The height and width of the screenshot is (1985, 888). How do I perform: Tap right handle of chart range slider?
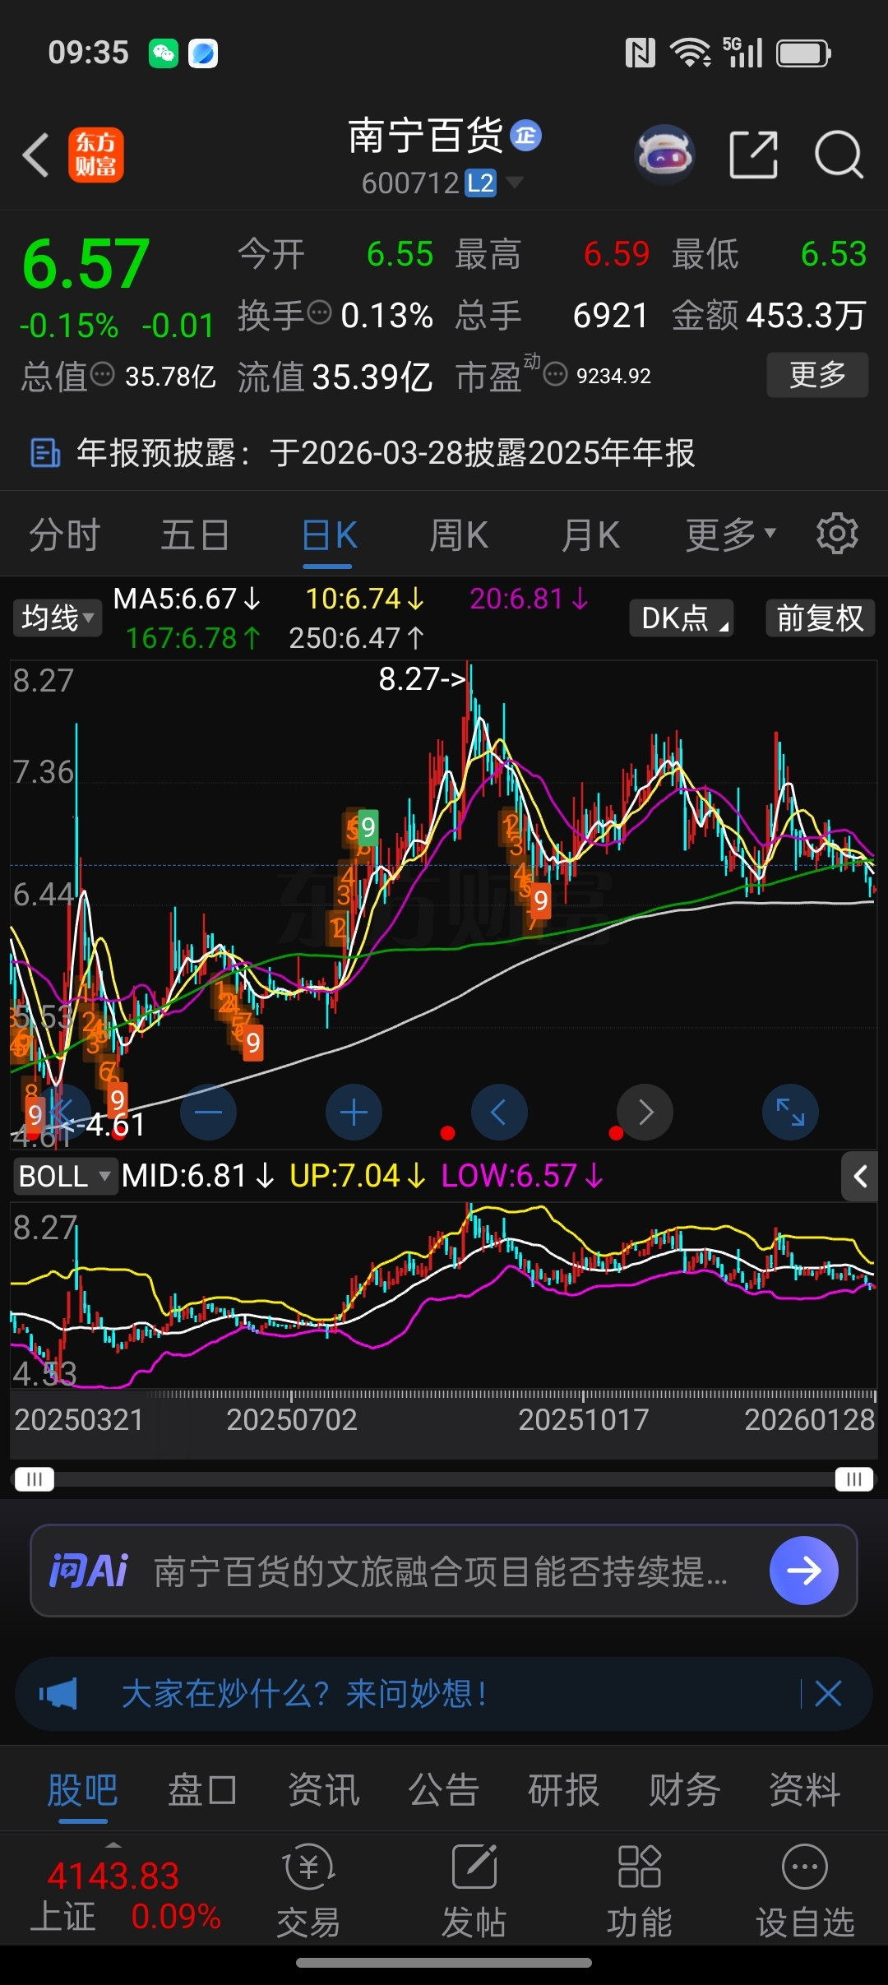(854, 1479)
